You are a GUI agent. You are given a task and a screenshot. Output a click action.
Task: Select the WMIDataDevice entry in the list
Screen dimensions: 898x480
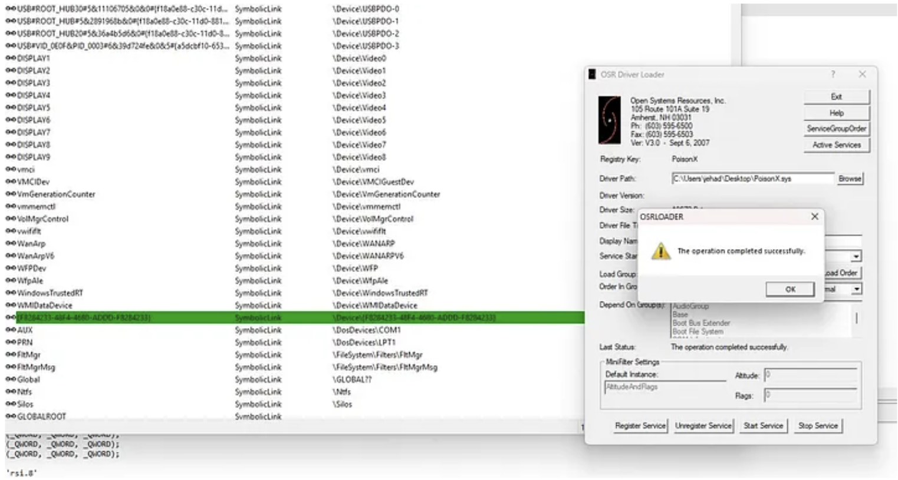(45, 306)
